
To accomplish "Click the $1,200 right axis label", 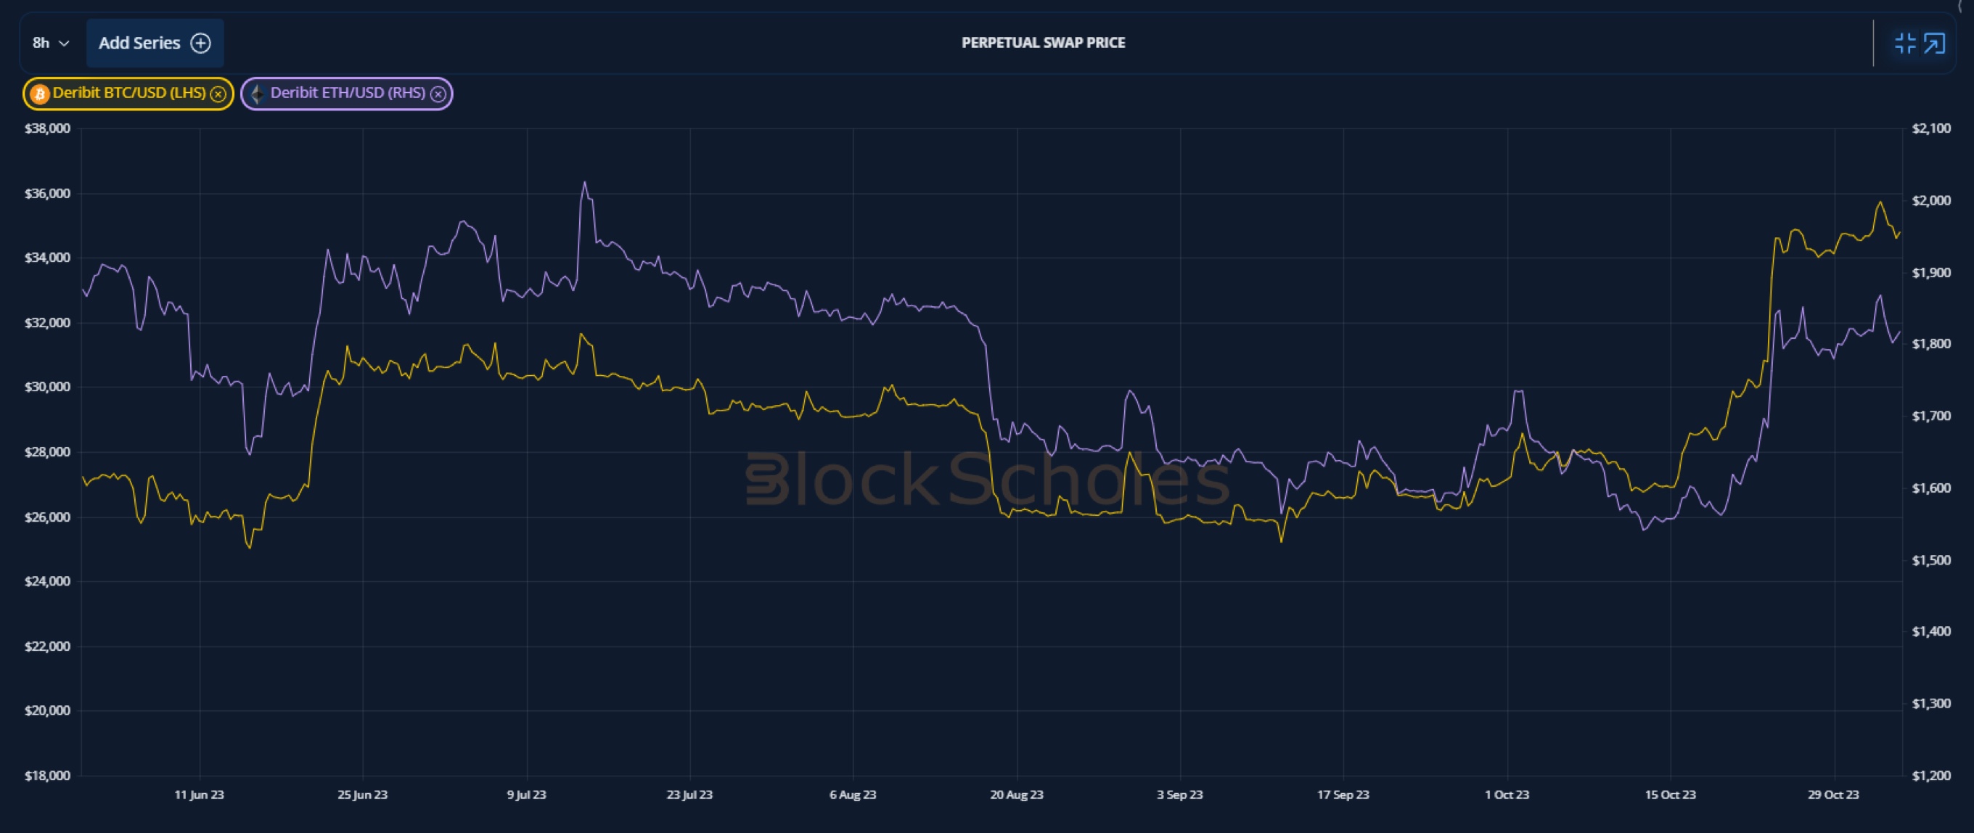I will coord(1931,776).
